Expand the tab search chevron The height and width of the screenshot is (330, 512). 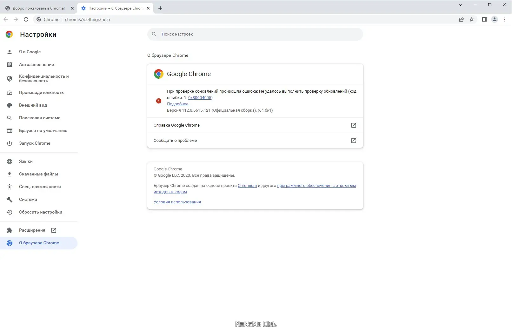point(461,5)
